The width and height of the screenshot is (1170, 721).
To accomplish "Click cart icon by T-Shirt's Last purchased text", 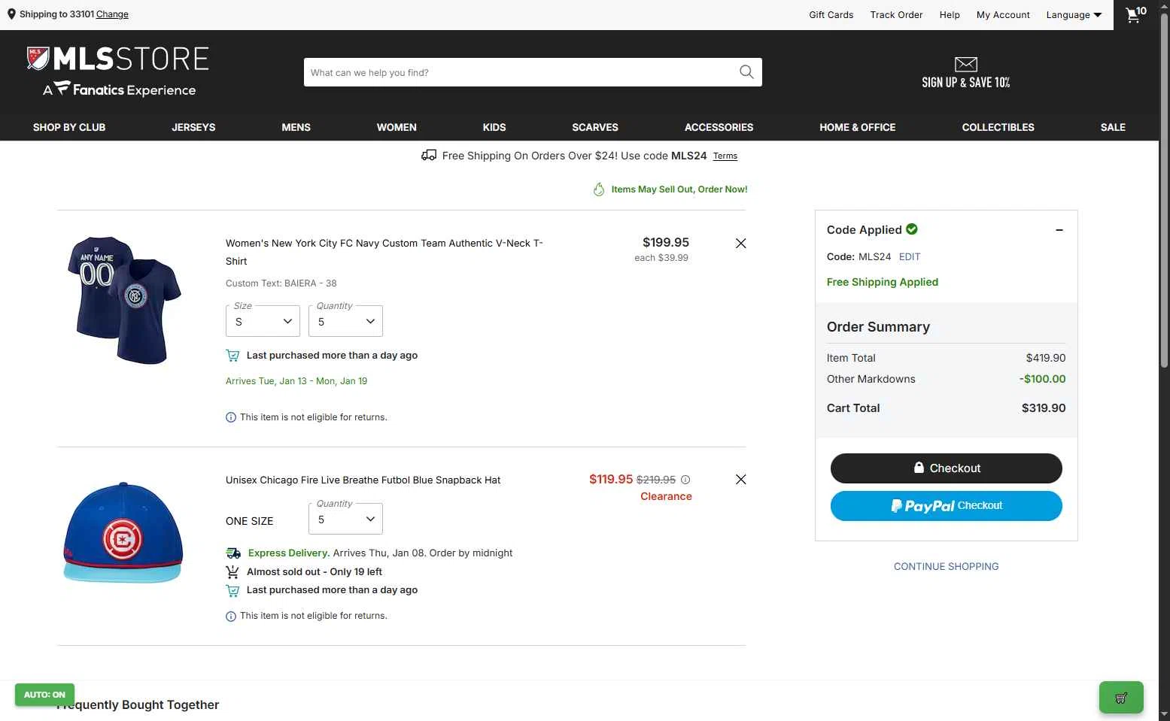I will pyautogui.click(x=233, y=356).
